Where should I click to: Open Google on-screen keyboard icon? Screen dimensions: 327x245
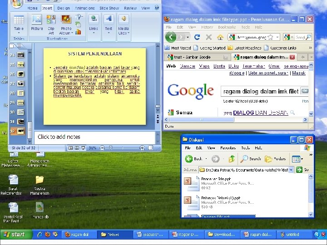point(305,91)
